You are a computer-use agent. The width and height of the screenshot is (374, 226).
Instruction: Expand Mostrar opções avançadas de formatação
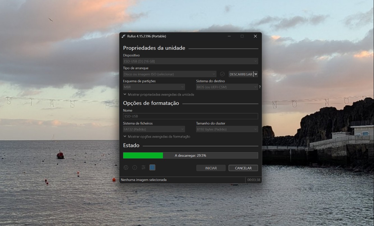[157, 137]
